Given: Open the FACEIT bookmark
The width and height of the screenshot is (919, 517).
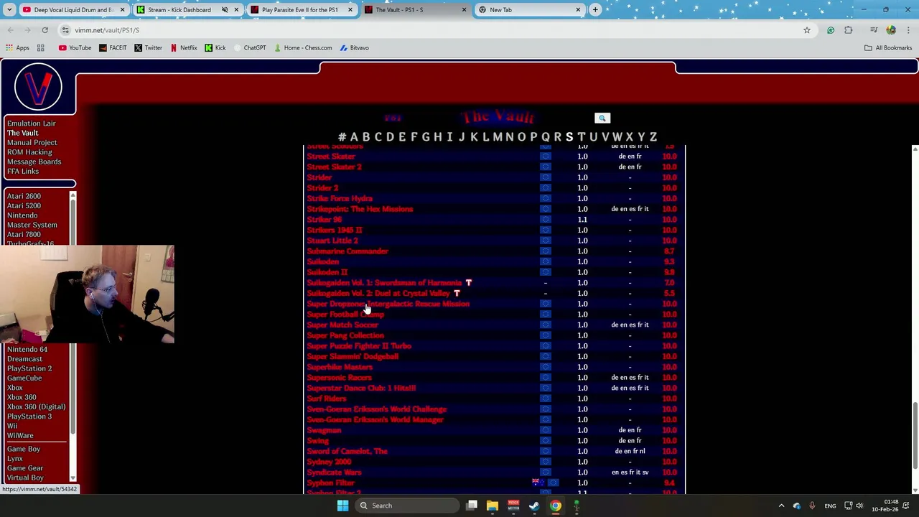Looking at the screenshot, I should point(113,48).
